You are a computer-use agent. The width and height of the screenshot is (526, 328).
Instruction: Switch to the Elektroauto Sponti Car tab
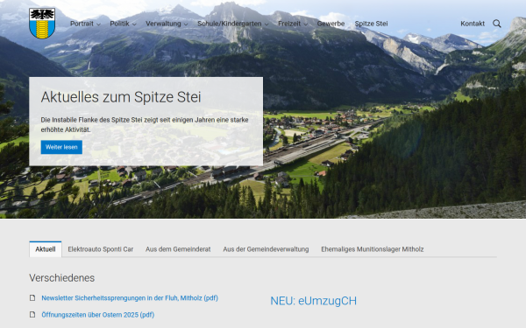point(101,249)
